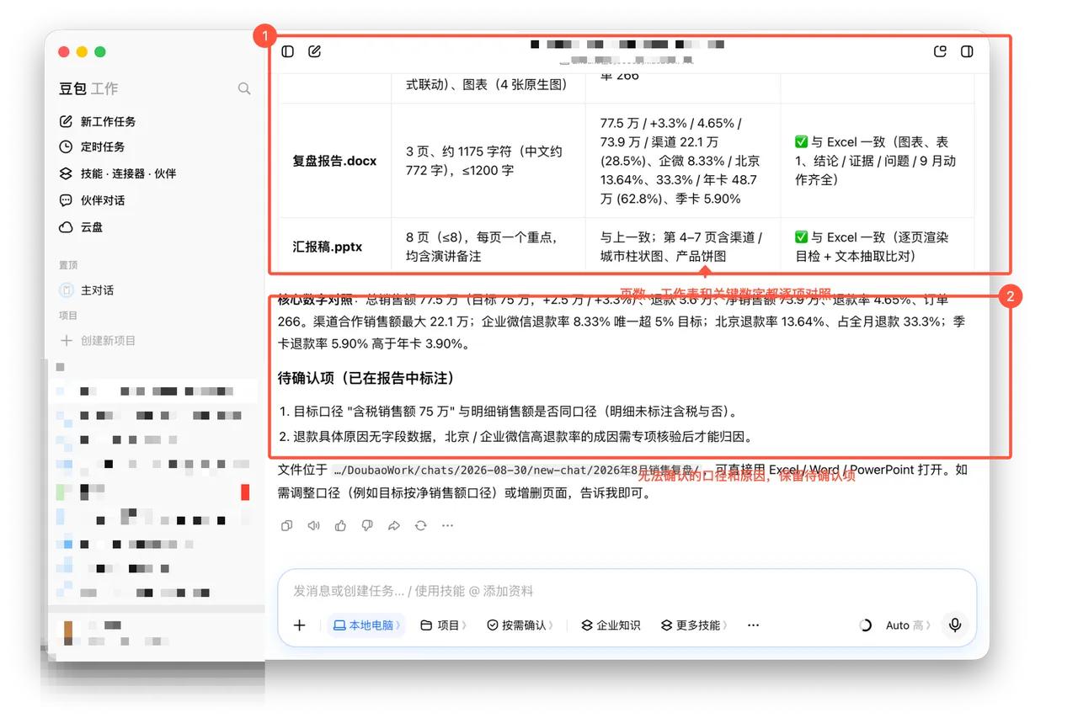
Task: Copy the response with the copy icon
Action: [286, 525]
